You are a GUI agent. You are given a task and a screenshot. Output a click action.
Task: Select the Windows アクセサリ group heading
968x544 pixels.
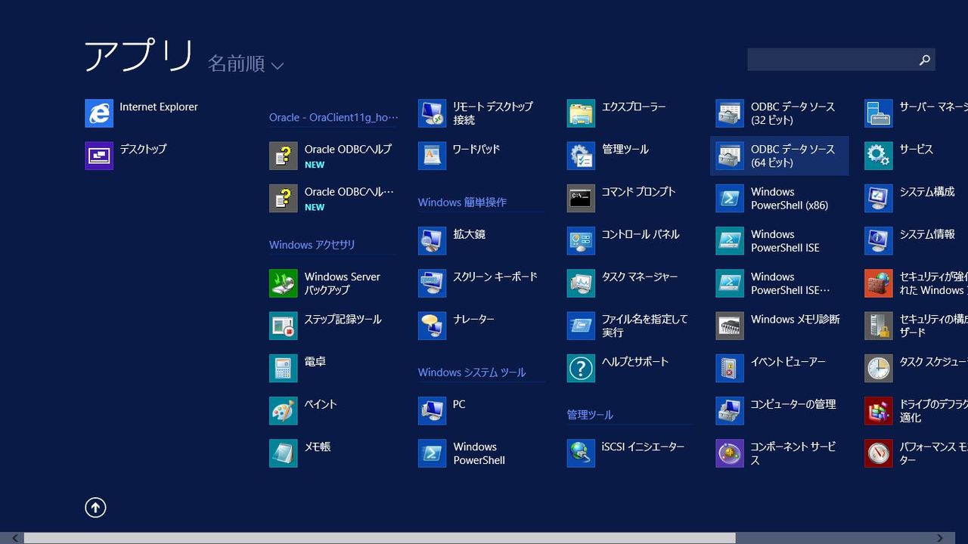(312, 245)
